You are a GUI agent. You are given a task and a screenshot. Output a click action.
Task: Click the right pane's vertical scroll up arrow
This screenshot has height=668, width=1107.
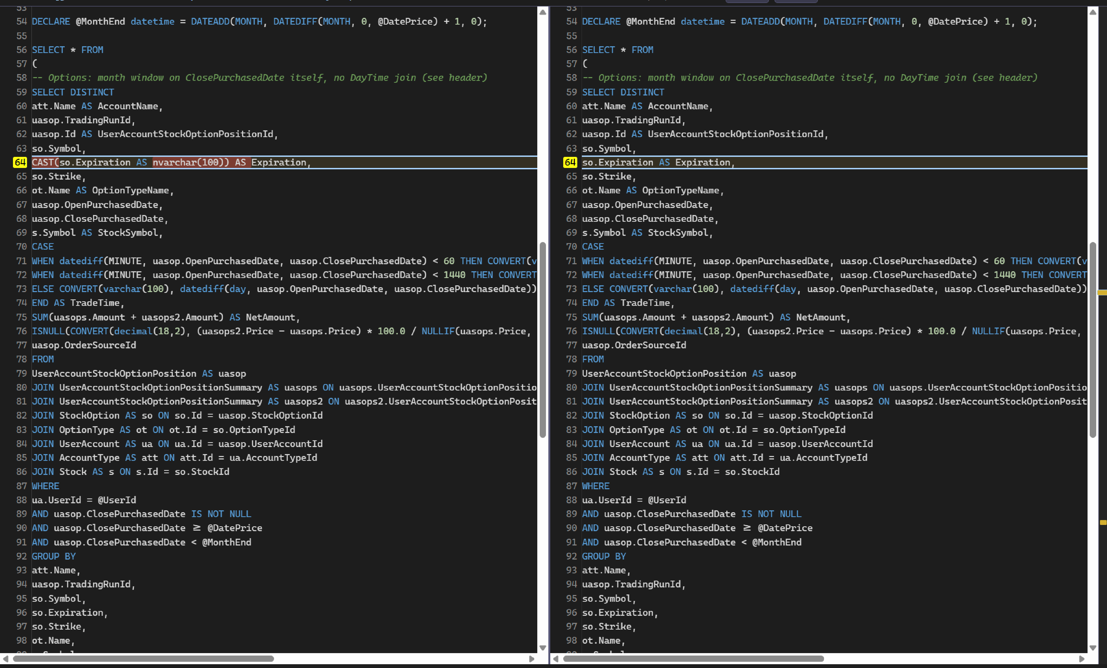(x=1093, y=12)
